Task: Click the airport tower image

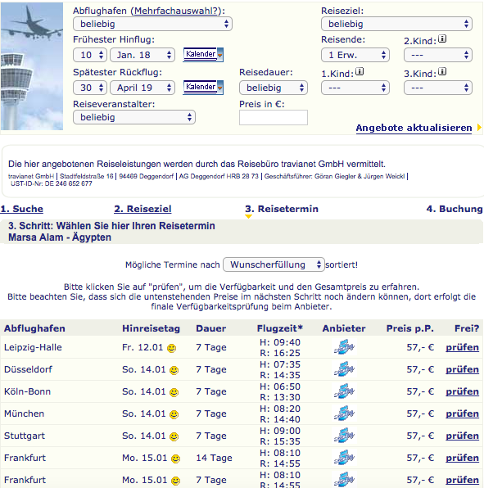Action: click(x=32, y=66)
